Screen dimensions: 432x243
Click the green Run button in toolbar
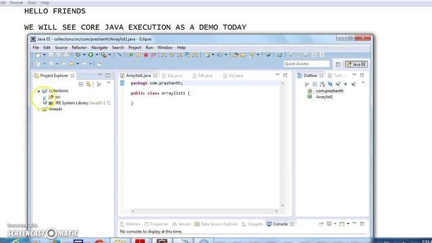click(90, 55)
